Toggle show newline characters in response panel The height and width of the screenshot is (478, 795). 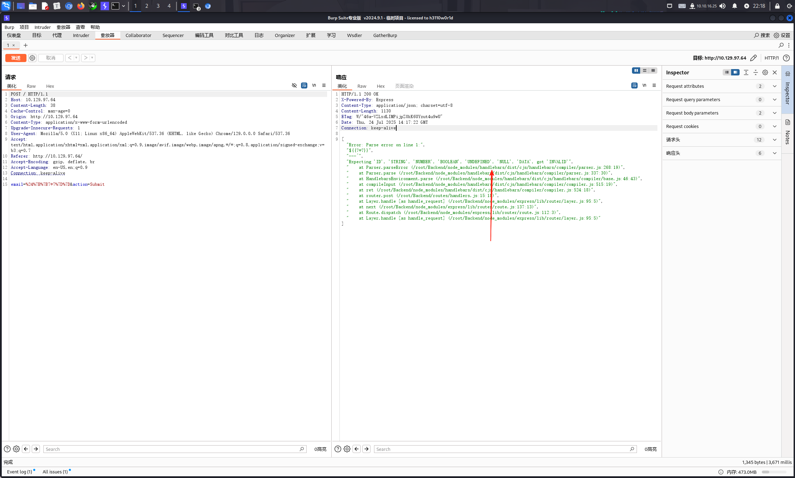pos(644,85)
